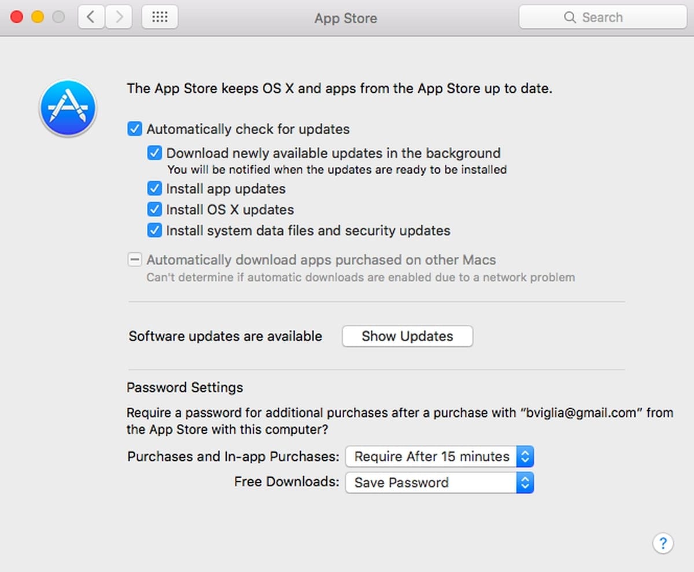Go forward with the right arrow button
The image size is (694, 572).
(x=119, y=17)
